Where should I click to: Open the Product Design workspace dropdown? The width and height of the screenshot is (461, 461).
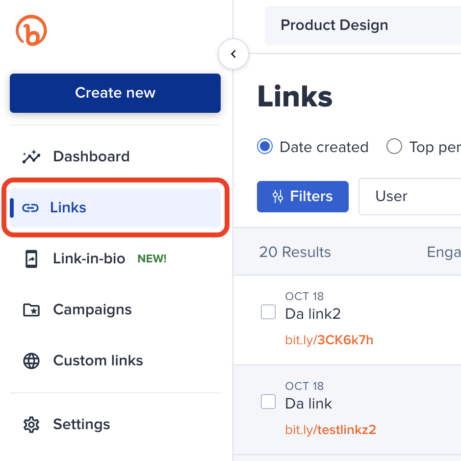tap(363, 26)
